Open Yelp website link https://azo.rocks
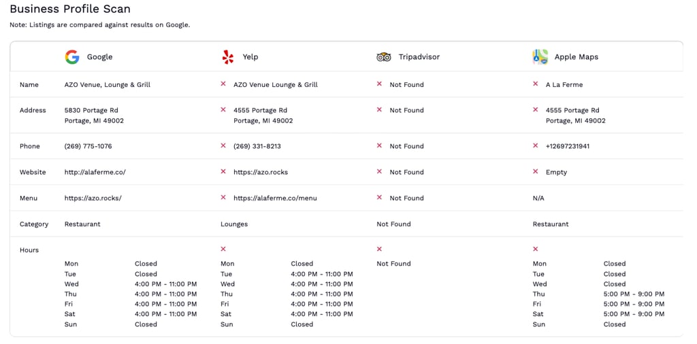 (261, 172)
